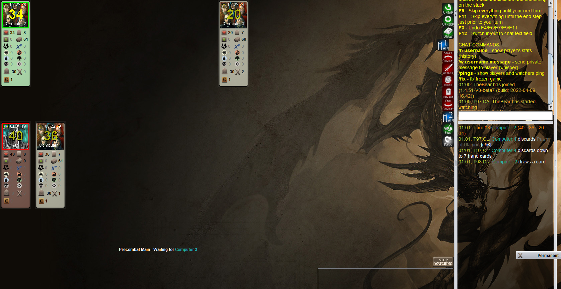Click Computer 4's green mana symbol

(54, 180)
